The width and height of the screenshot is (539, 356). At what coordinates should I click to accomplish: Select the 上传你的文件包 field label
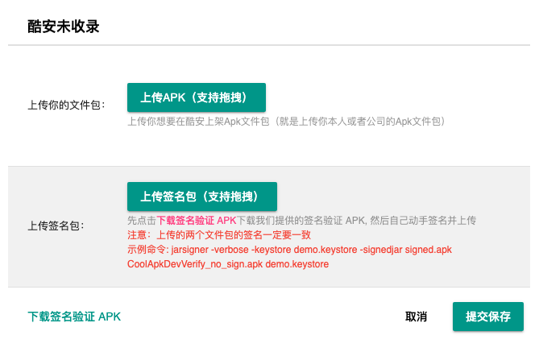(66, 105)
